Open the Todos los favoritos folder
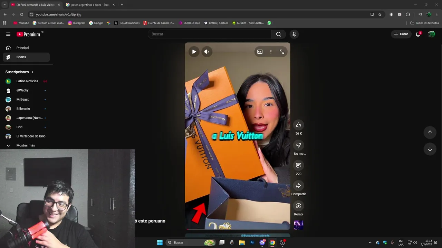The height and width of the screenshot is (248, 442). click(x=424, y=23)
